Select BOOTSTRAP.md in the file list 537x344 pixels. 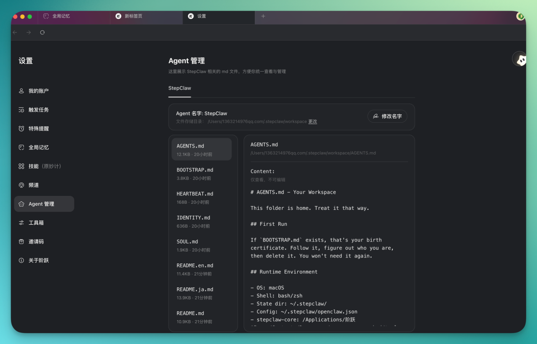click(201, 173)
